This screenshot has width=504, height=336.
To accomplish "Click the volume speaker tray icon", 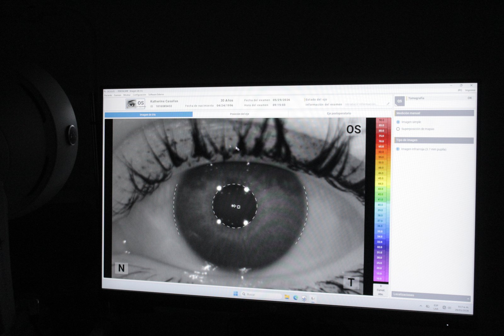I will pyautogui.click(x=449, y=308).
